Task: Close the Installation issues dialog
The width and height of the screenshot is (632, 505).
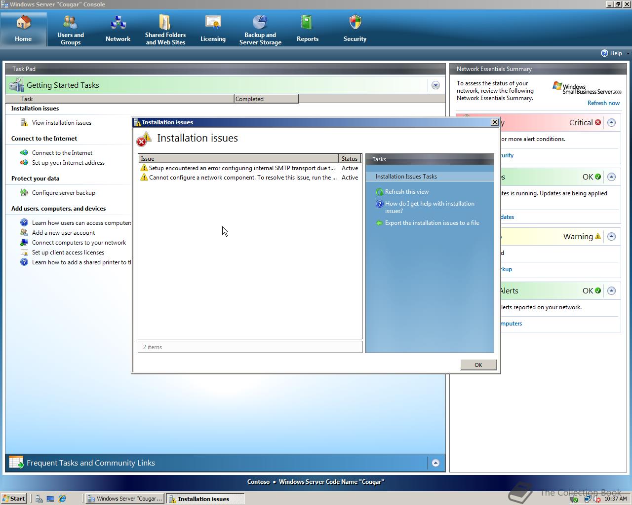Action: [x=495, y=122]
